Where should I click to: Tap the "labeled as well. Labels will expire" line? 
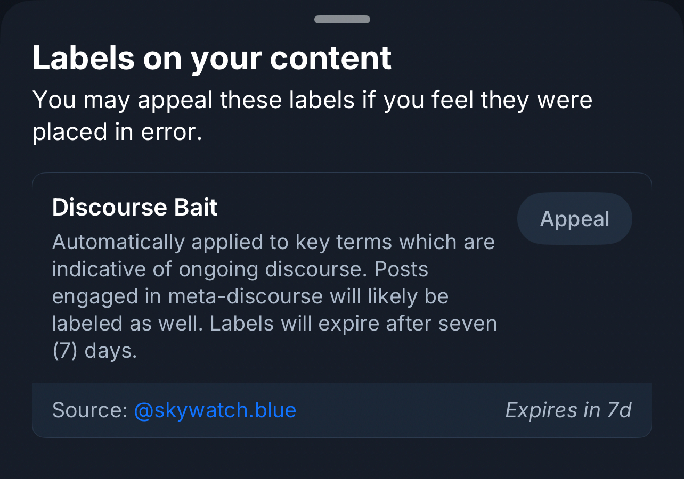pyautogui.click(x=274, y=324)
